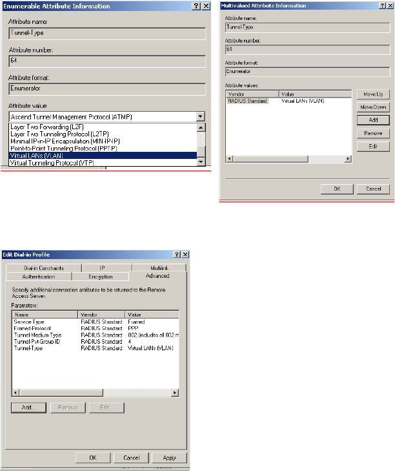Select Tunnel-Type parameter row

(96, 348)
